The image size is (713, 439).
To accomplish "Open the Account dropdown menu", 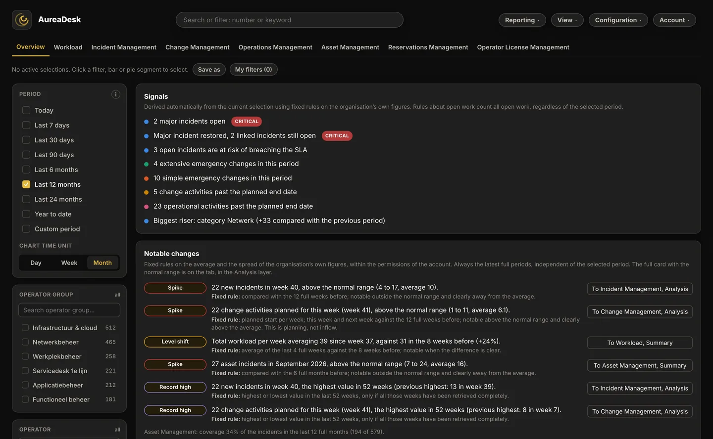I will point(674,20).
